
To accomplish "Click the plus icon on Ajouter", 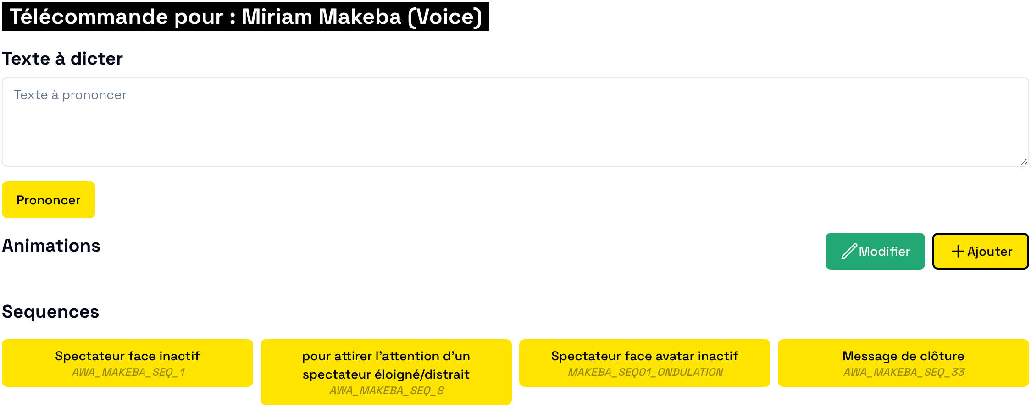I will [x=958, y=251].
